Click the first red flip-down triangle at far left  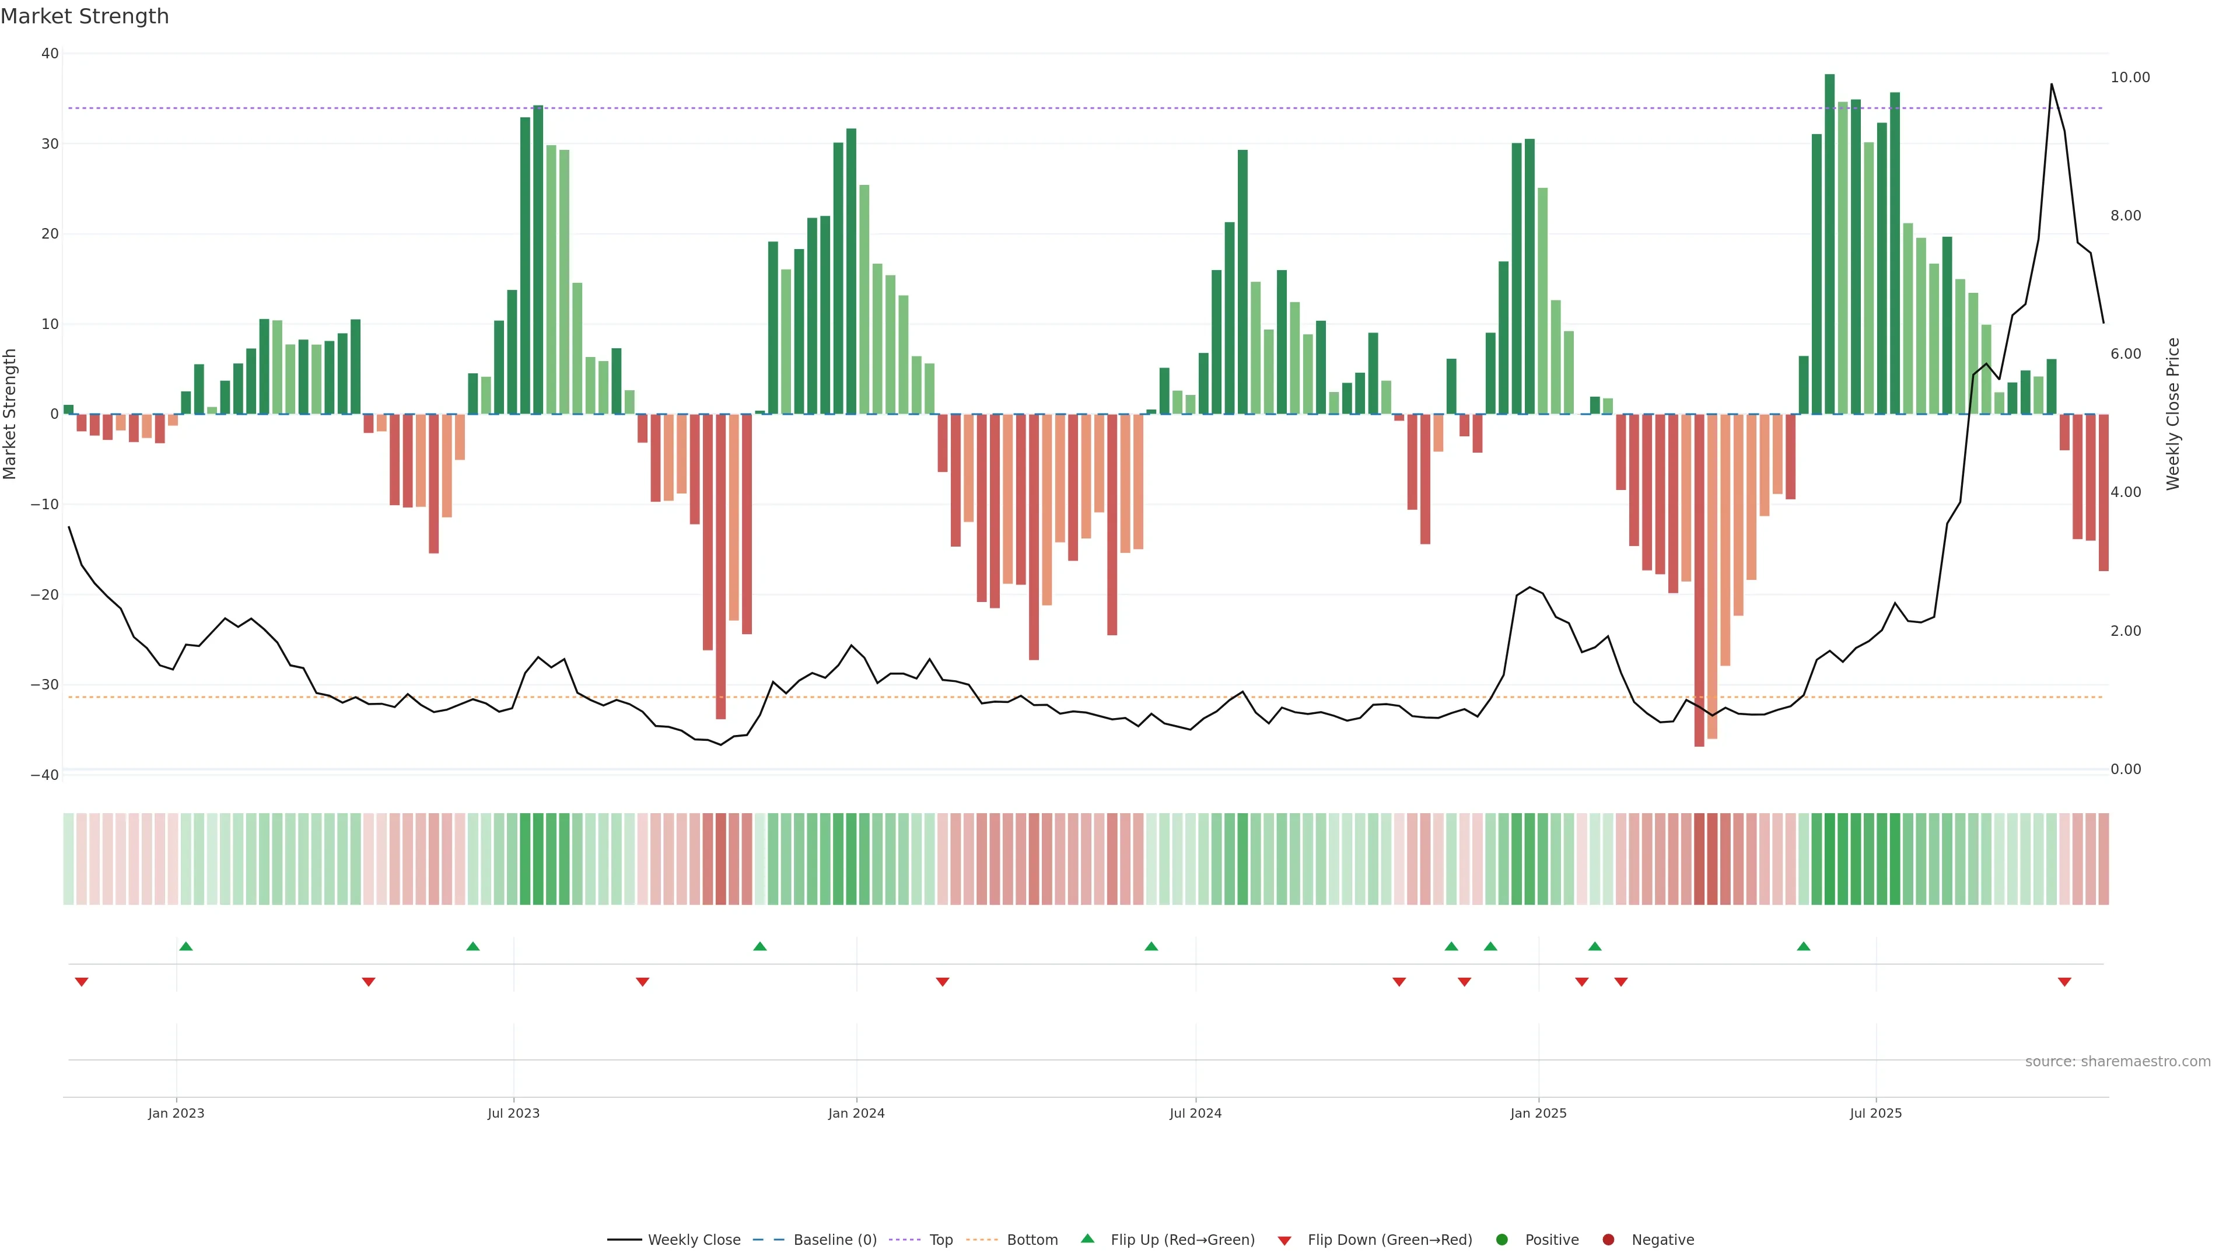(82, 982)
